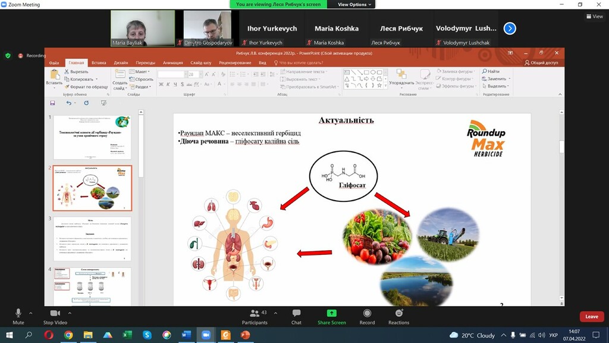Click the View button at top right
The width and height of the screenshot is (609, 343).
point(595,16)
